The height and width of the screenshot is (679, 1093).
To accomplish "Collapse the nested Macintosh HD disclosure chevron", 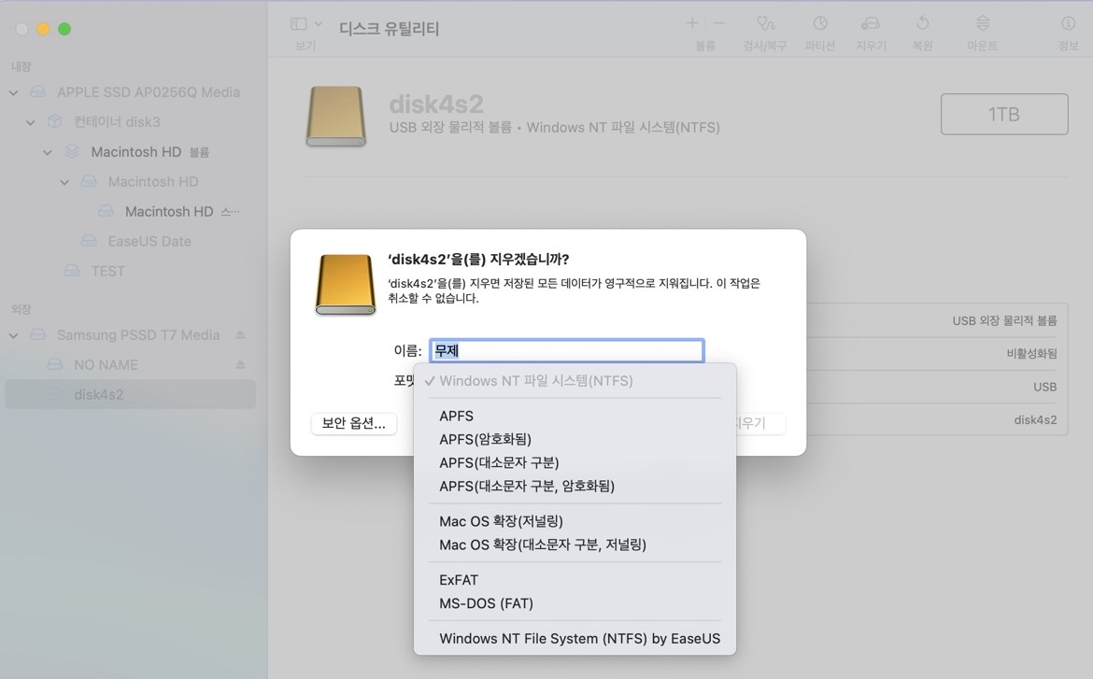I will tap(64, 182).
